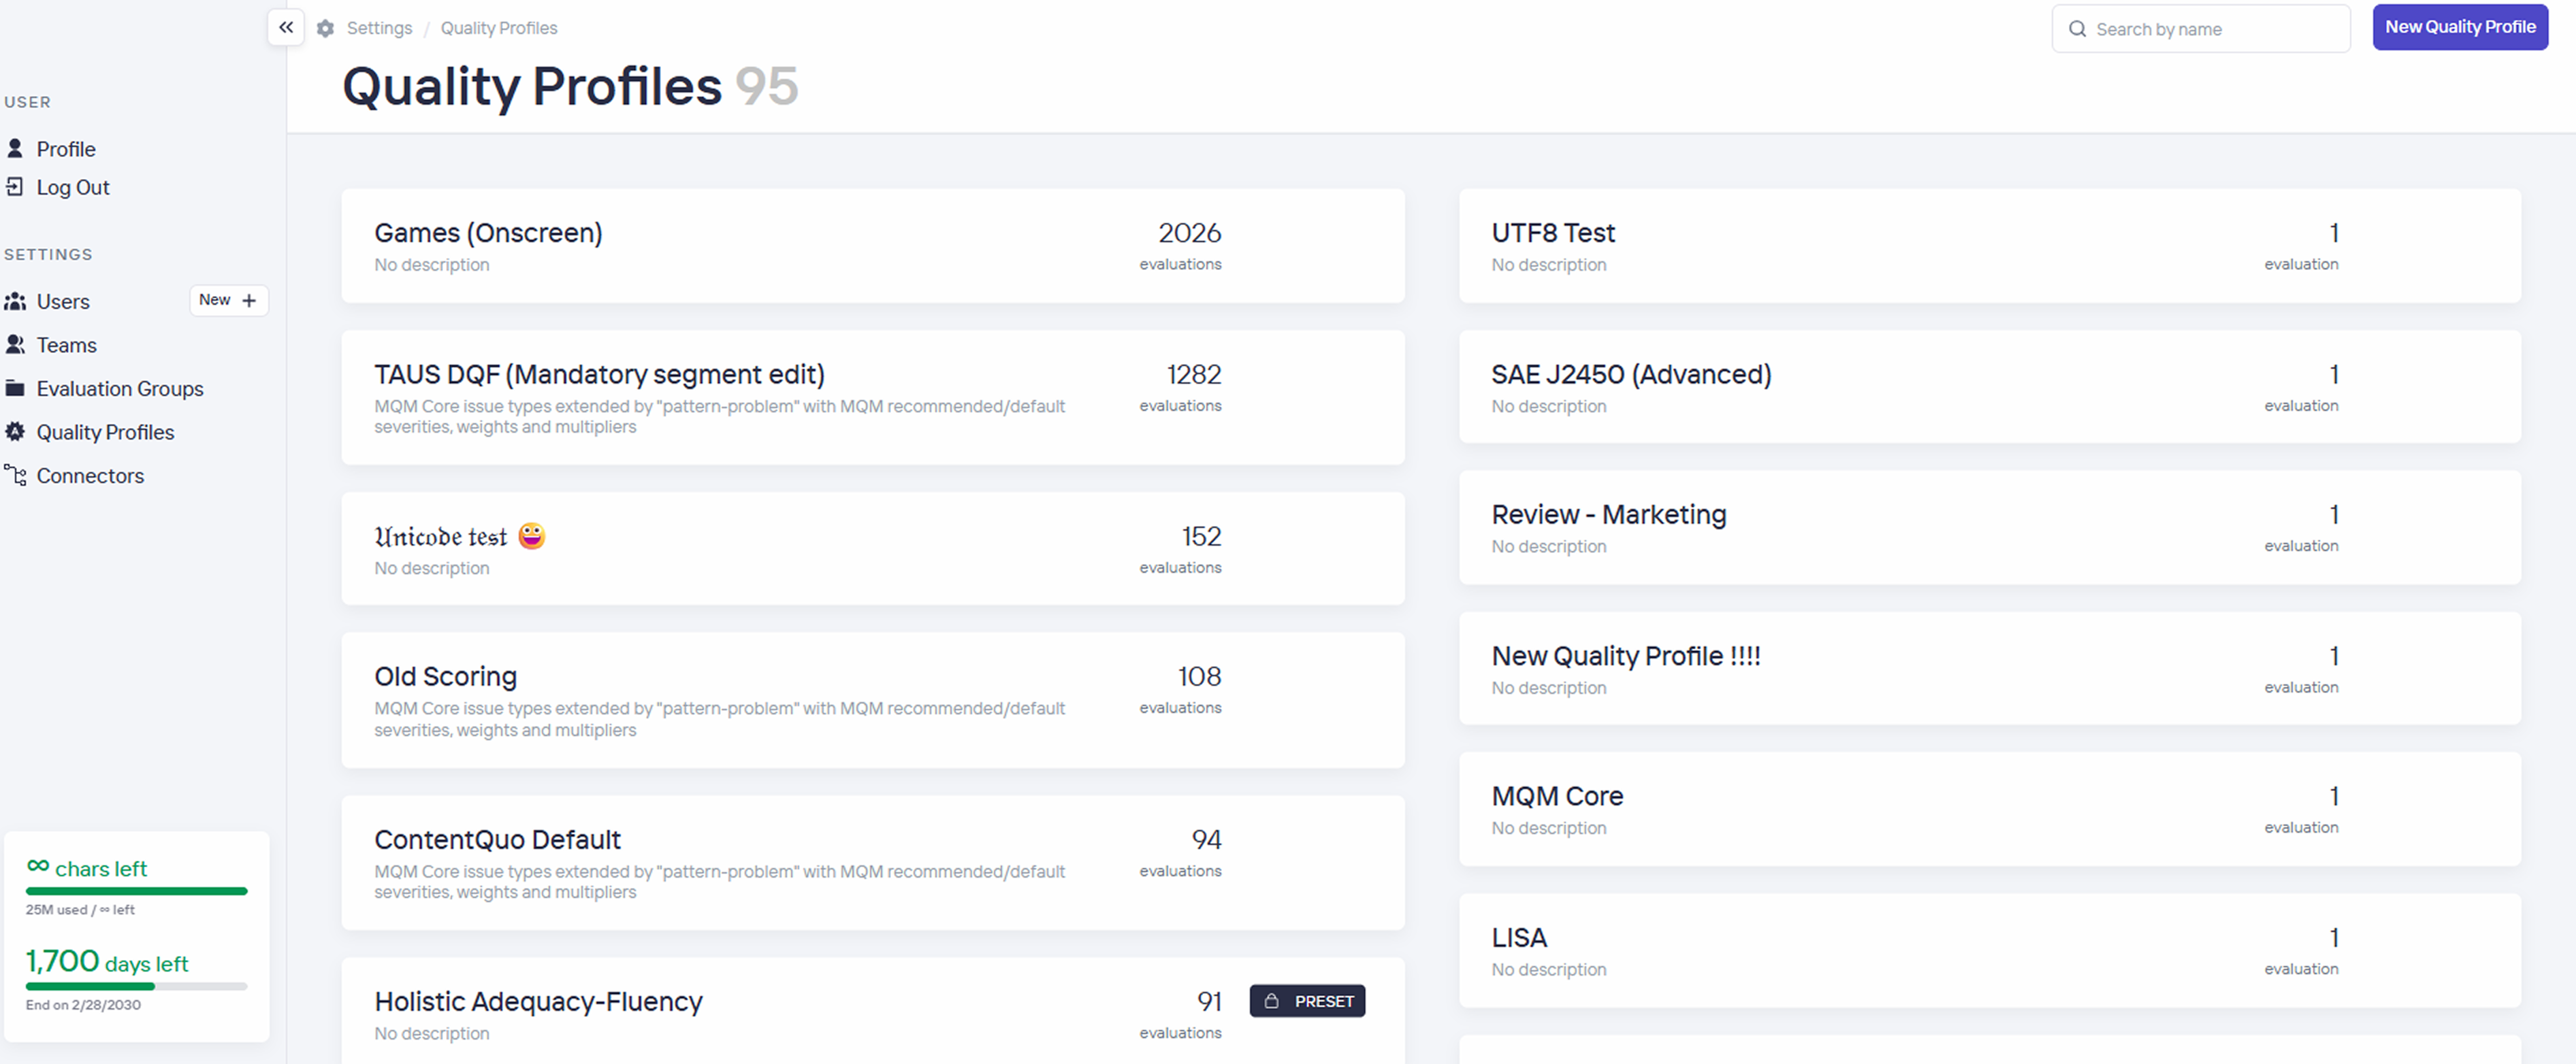This screenshot has height=1064, width=2576.
Task: Click the PRESET lock badge on Holistic Adequacy-Fluency
Action: tap(1306, 1001)
